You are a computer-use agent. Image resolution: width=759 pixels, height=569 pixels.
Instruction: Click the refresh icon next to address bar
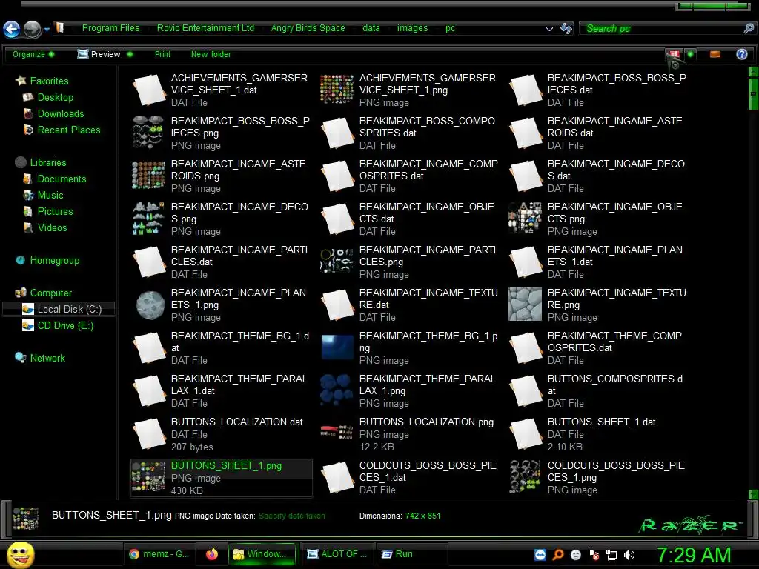[566, 29]
